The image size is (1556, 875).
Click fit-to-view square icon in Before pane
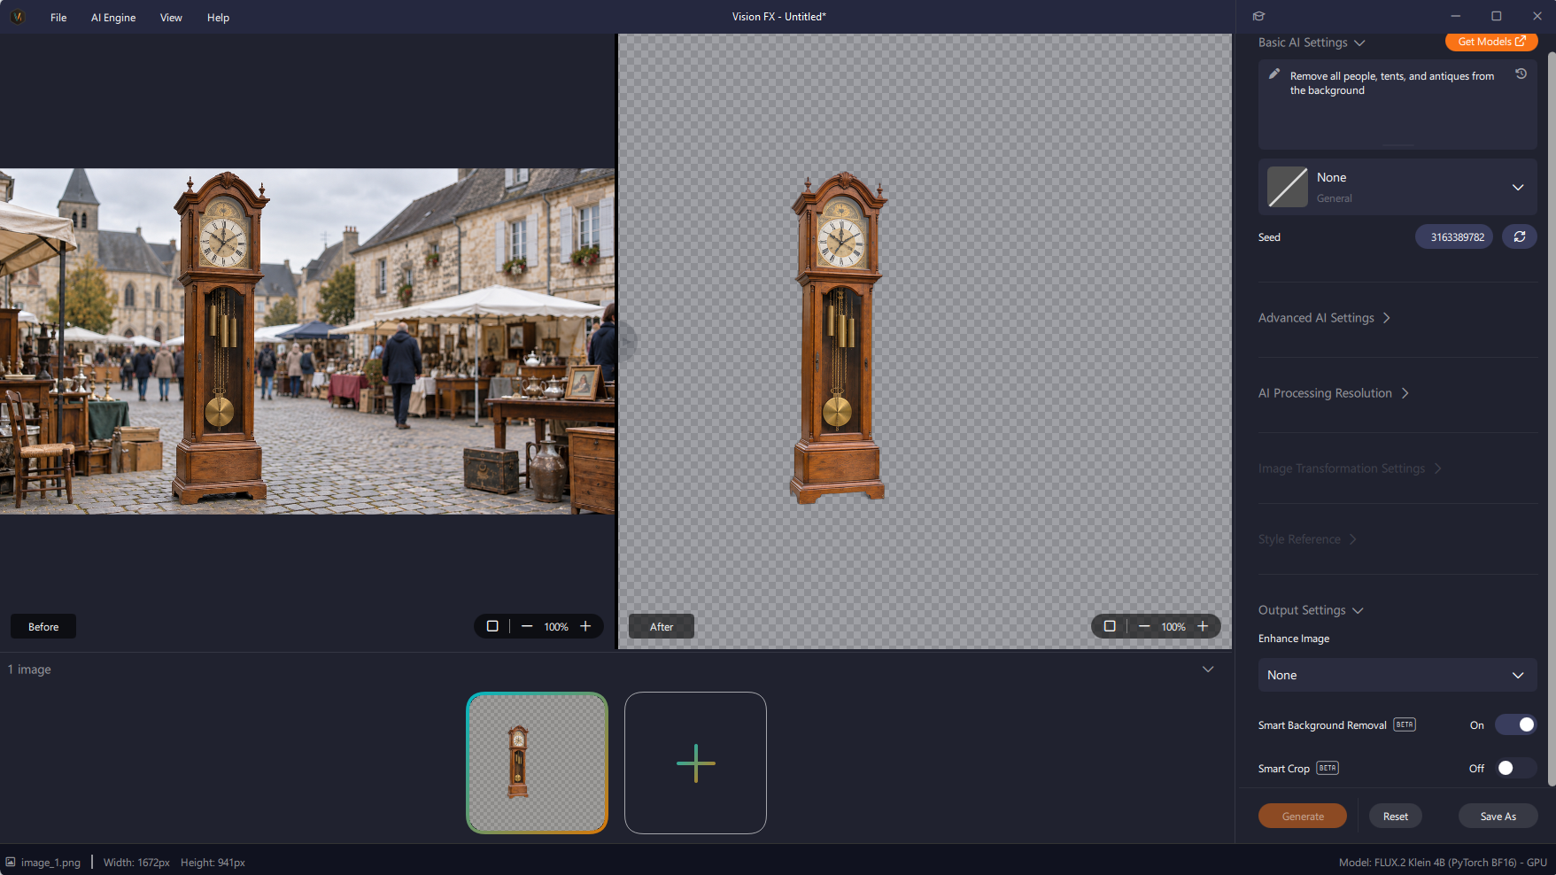pos(492,626)
